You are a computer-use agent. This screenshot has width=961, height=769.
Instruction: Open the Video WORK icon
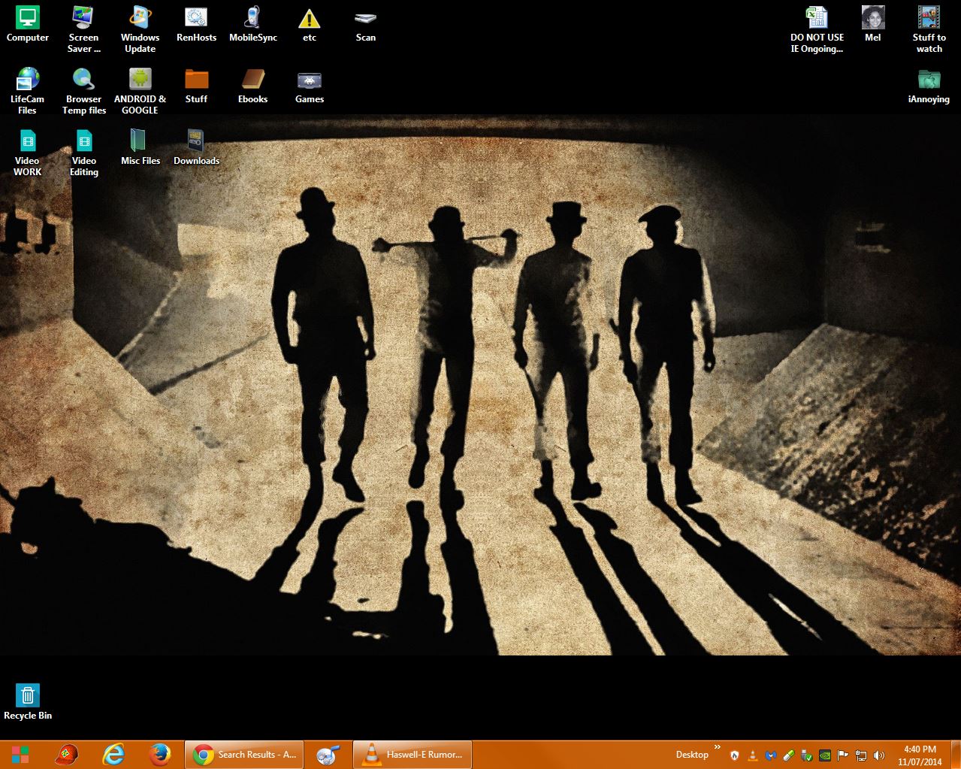pos(28,153)
